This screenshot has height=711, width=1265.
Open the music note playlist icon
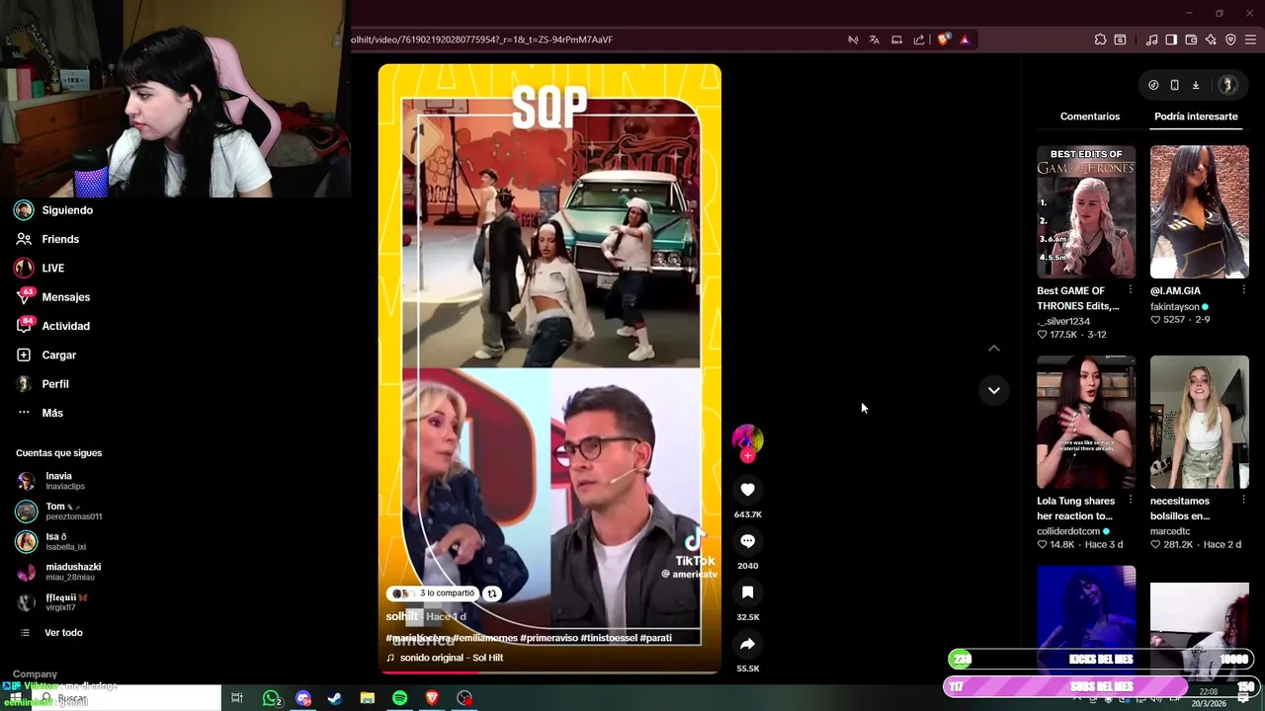click(x=1151, y=39)
